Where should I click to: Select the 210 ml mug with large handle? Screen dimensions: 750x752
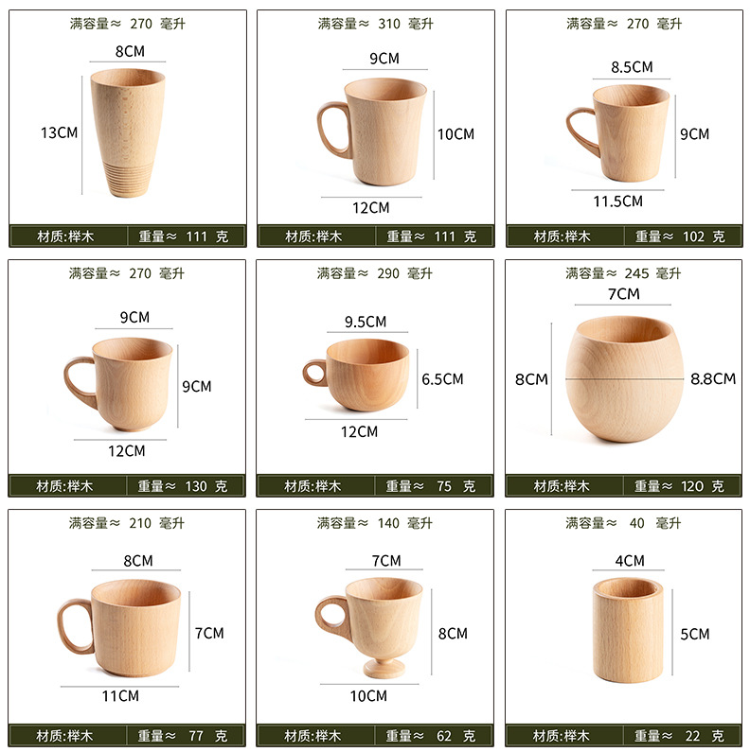pyautogui.click(x=119, y=628)
